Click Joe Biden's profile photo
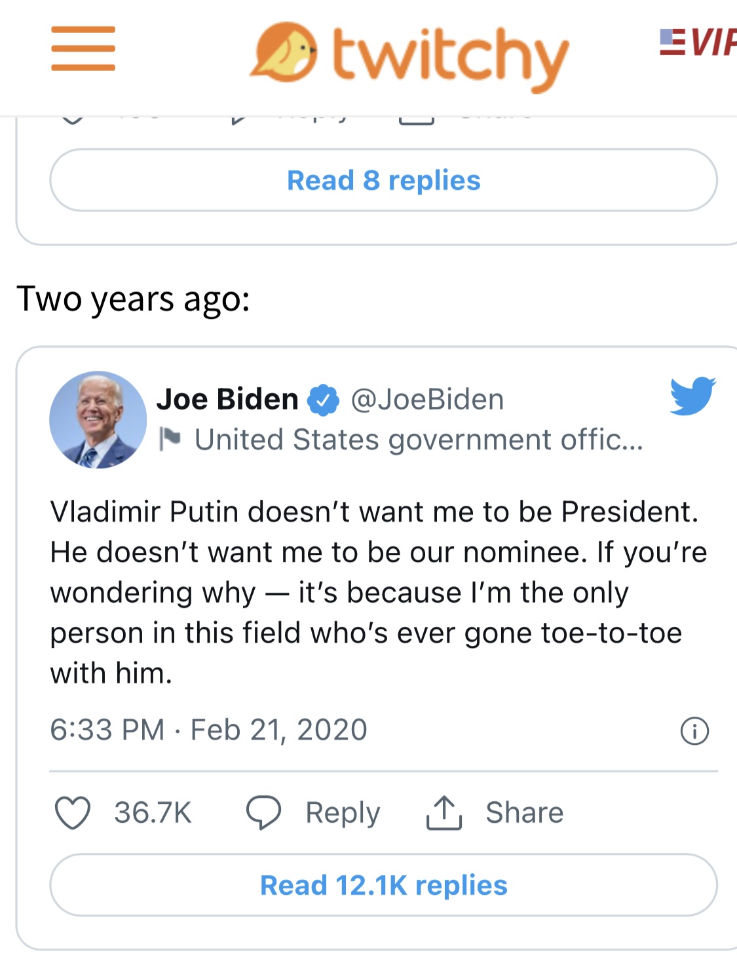This screenshot has width=737, height=963. pyautogui.click(x=98, y=420)
